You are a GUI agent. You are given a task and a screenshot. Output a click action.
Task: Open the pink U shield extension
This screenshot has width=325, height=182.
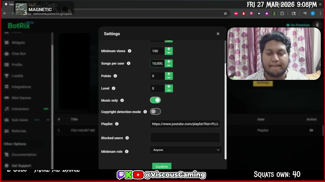(251, 13)
